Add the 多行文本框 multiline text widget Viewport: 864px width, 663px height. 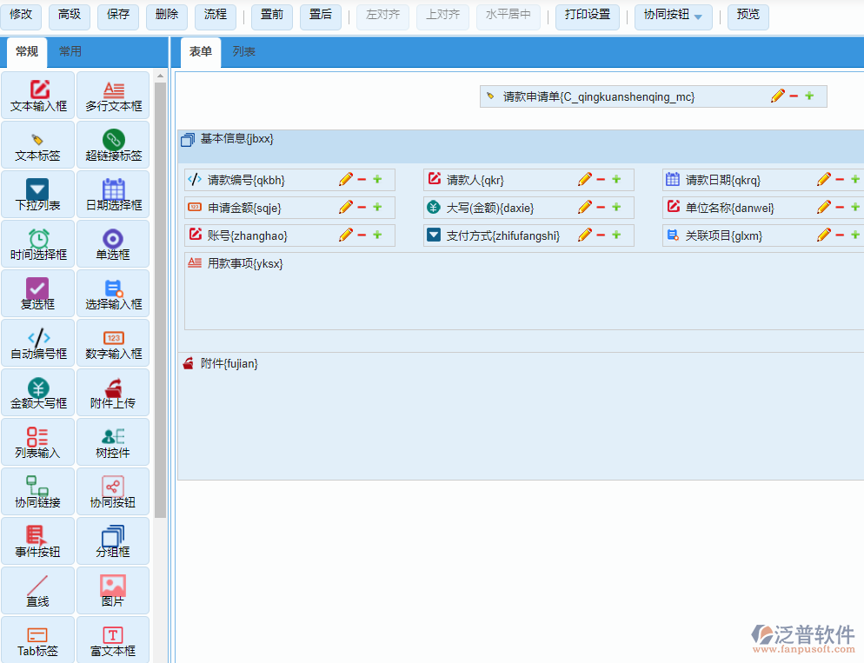click(x=113, y=96)
